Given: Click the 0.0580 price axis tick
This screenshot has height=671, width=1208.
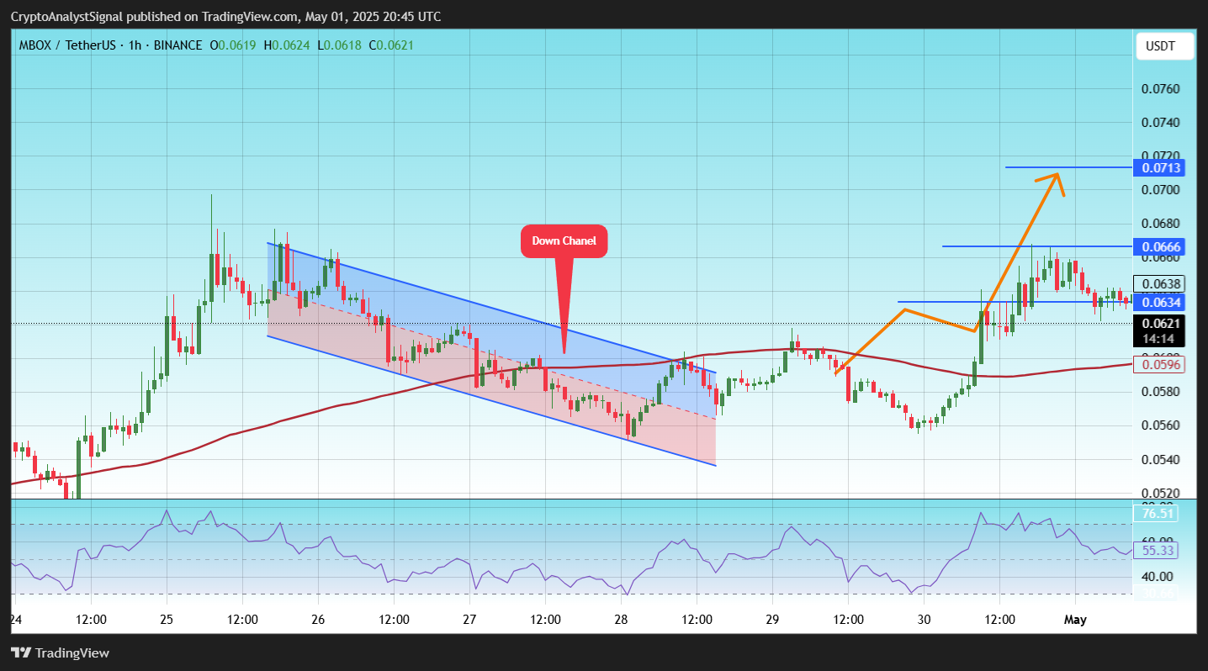Looking at the screenshot, I should point(1162,392).
